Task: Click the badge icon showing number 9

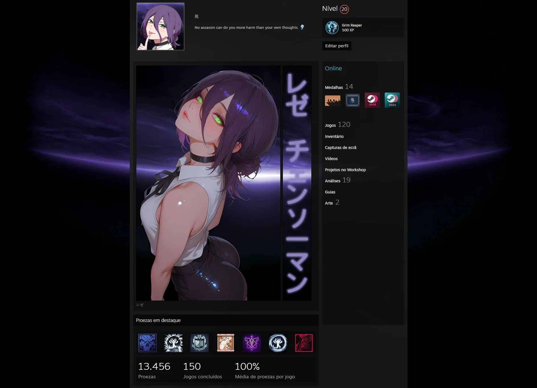Action: (x=353, y=100)
